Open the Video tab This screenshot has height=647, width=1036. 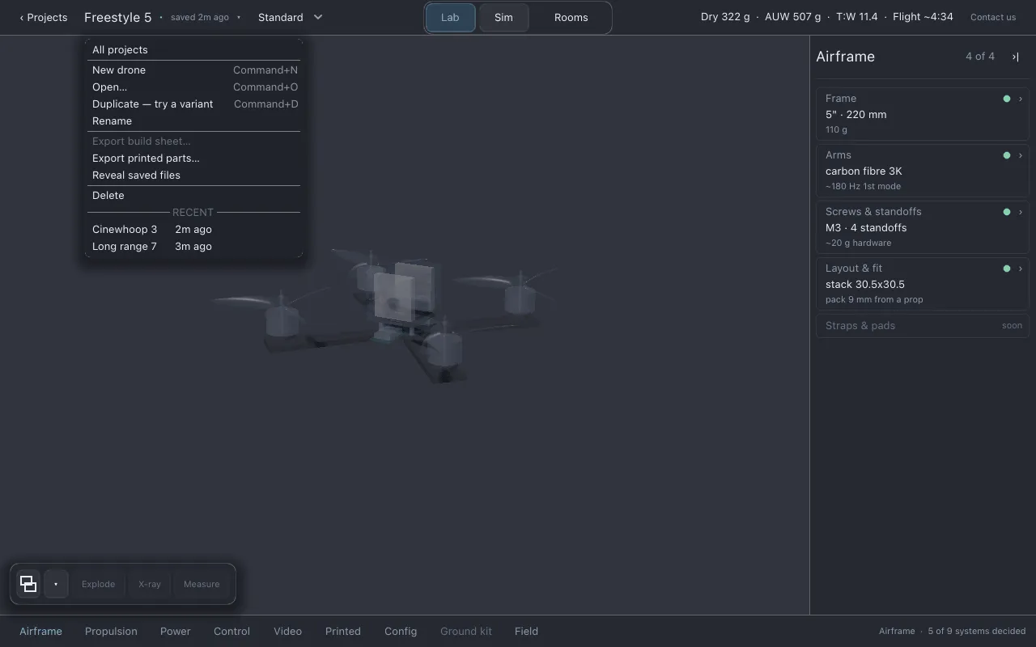287,632
